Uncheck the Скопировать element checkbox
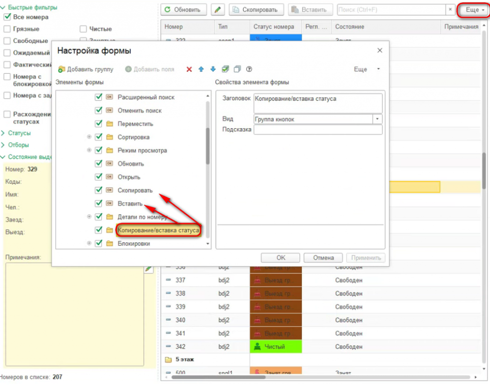 [x=99, y=190]
